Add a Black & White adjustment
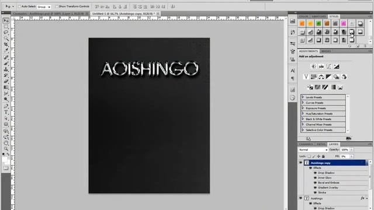Image resolution: width=374 pixels, height=210 pixels. 328,76
